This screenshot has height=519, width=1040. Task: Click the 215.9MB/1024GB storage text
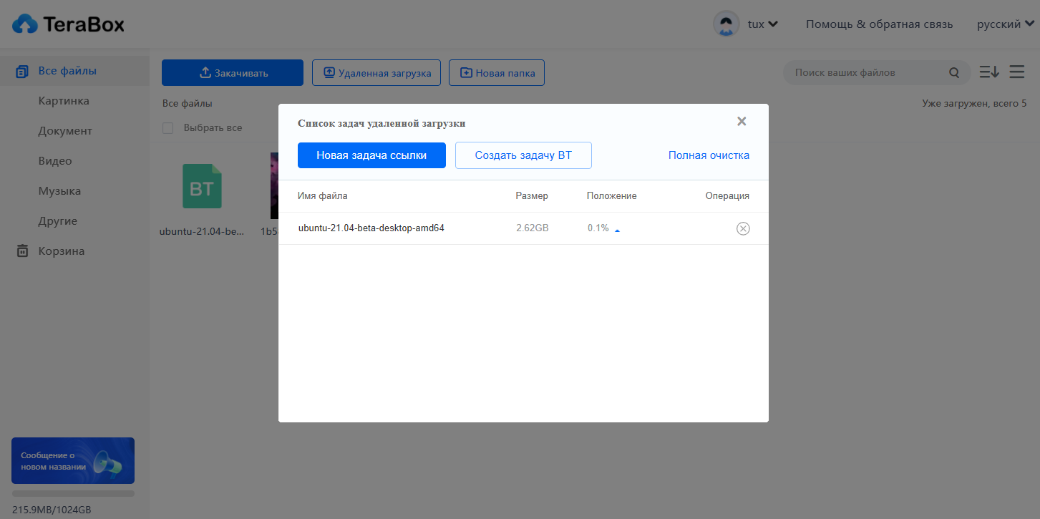pos(52,510)
